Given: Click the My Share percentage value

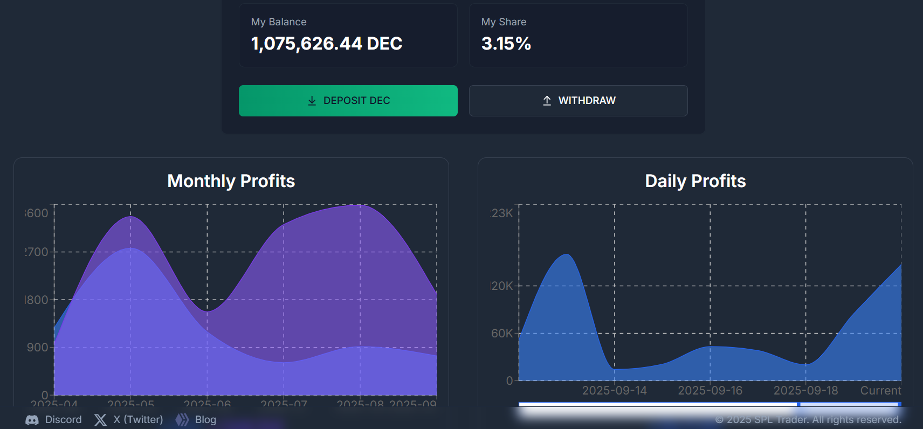Looking at the screenshot, I should pos(506,44).
